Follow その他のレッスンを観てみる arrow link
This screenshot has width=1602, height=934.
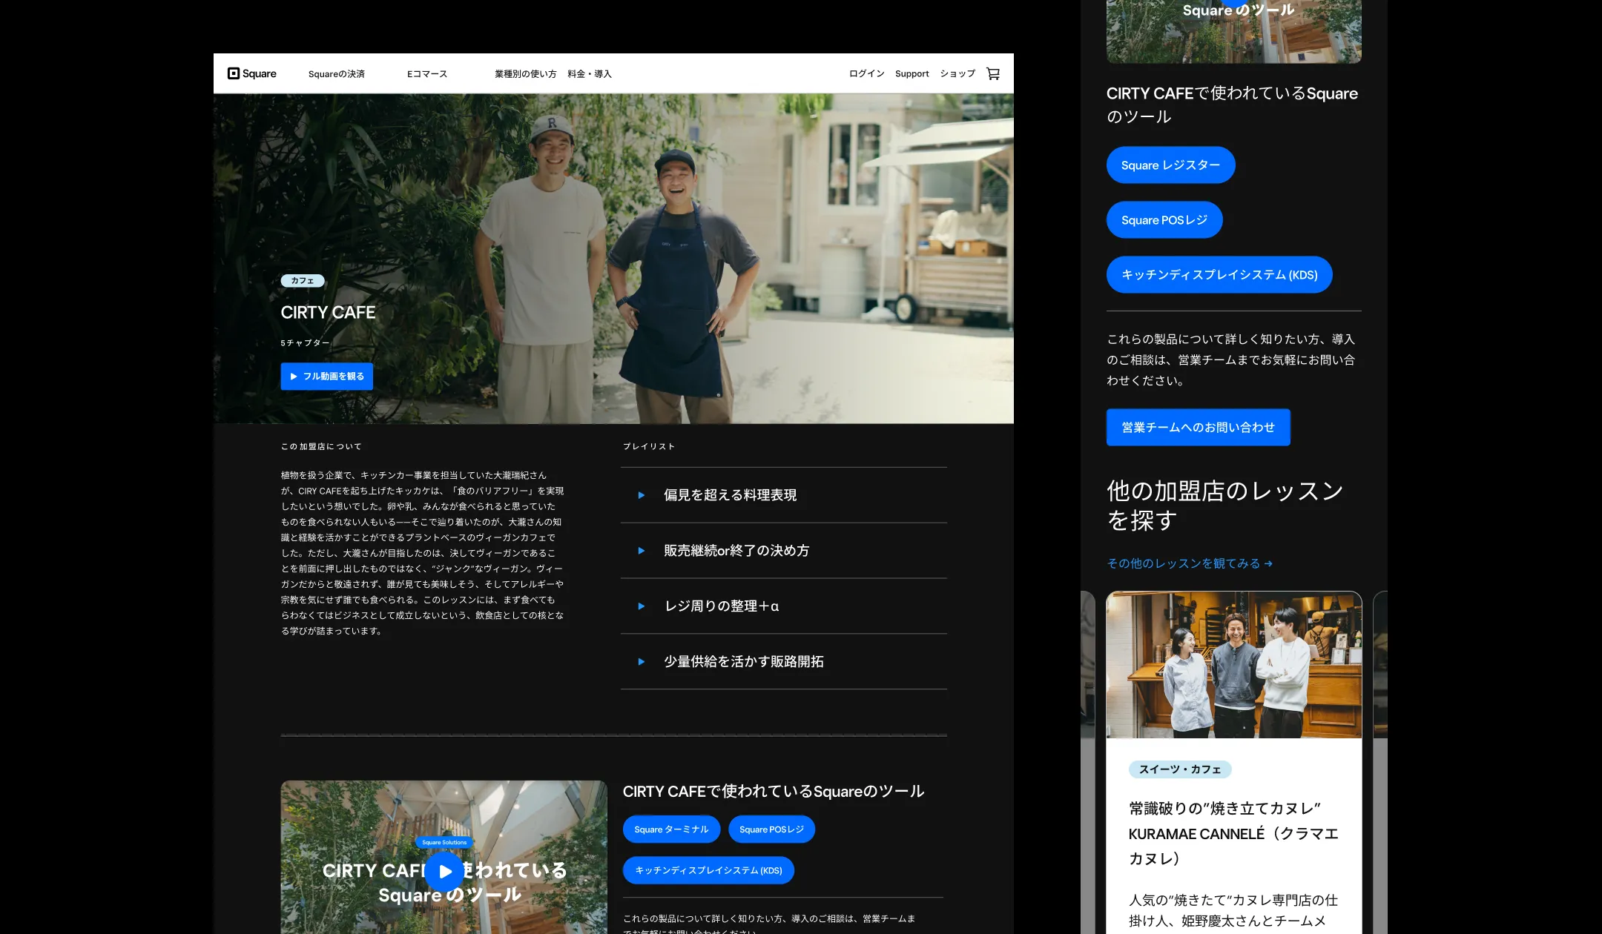point(1190,564)
